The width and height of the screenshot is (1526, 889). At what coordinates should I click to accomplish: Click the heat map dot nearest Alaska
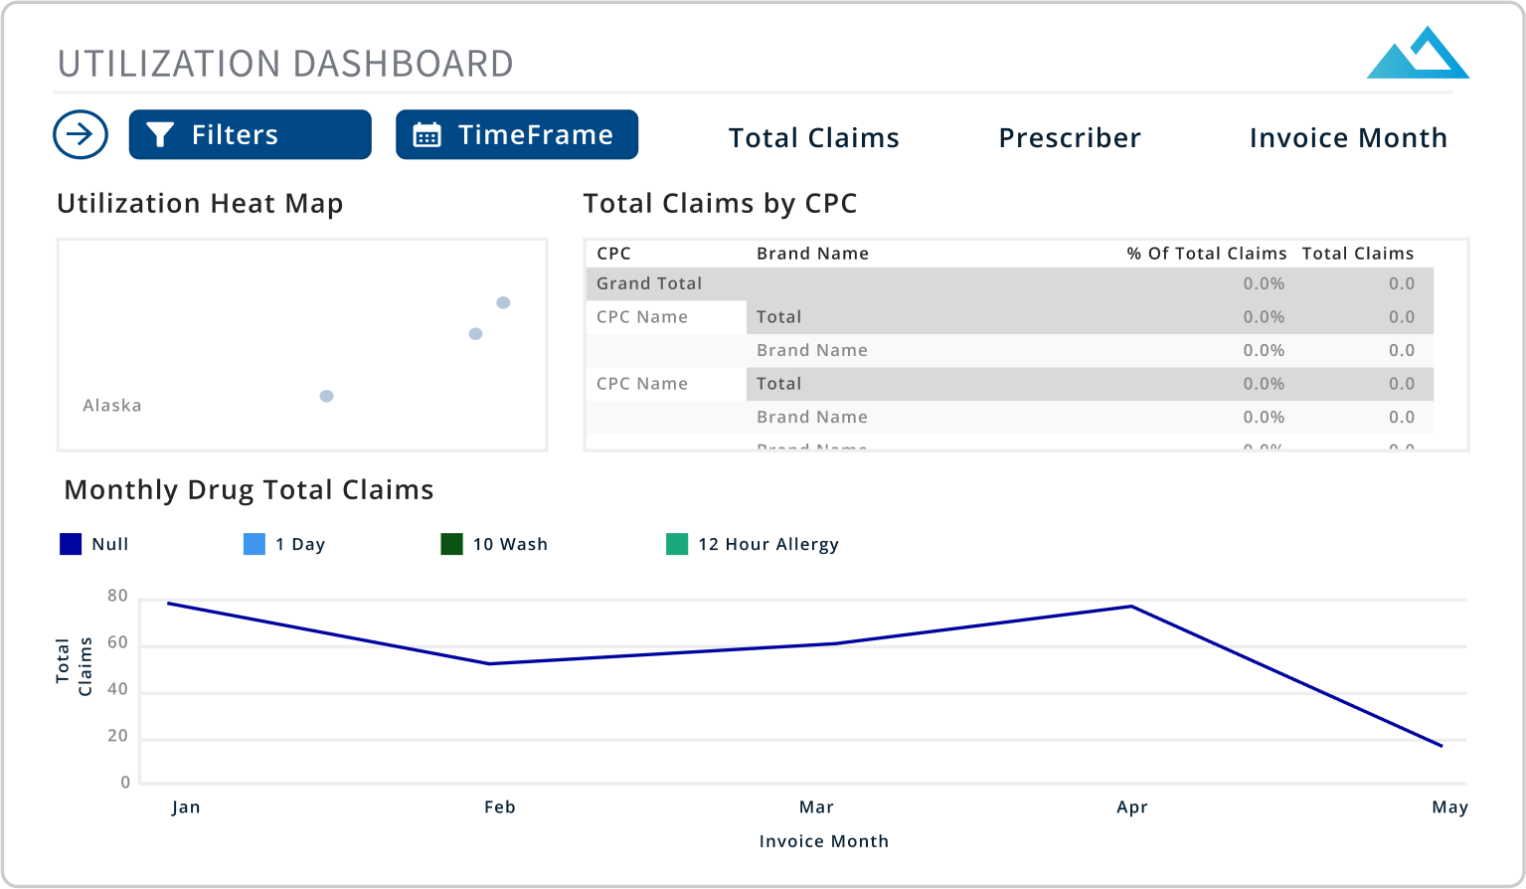[326, 396]
